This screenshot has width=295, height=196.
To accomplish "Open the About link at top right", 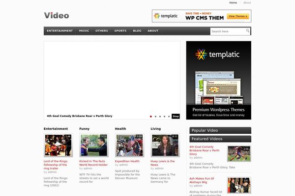I will pos(247,2).
